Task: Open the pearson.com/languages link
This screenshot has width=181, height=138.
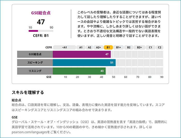Action: [29, 132]
